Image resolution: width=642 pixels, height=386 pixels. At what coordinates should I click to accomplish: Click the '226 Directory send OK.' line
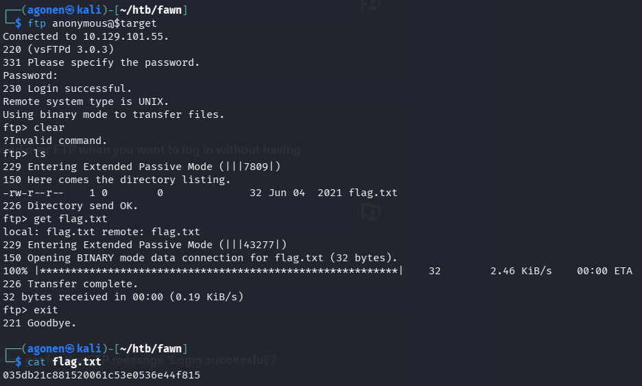[71, 206]
